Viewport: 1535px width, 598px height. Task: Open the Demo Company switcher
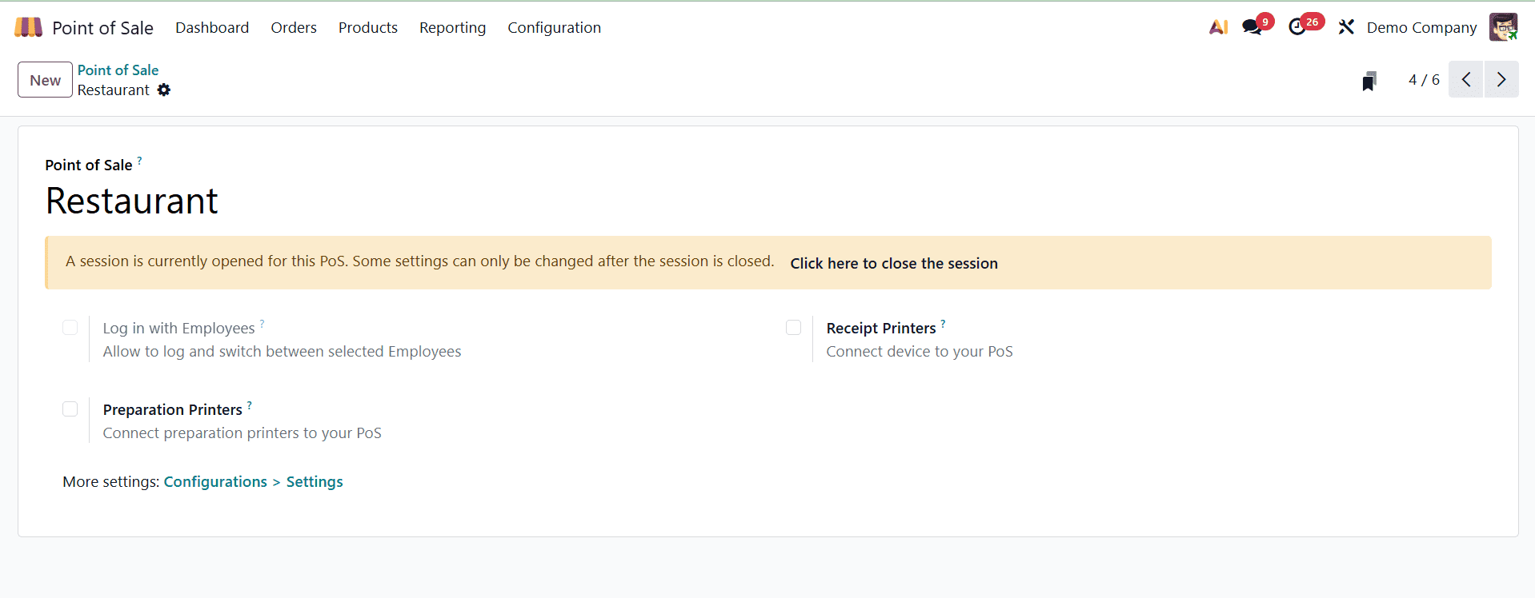[x=1421, y=26]
